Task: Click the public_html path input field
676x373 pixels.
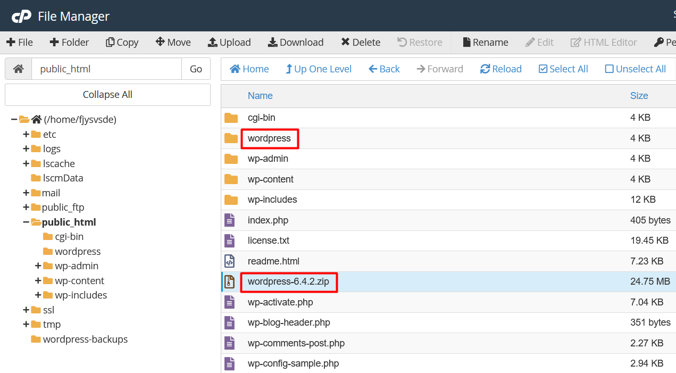Action: [x=106, y=69]
